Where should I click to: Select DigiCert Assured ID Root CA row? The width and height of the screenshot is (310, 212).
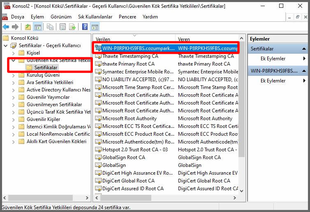pos(166,189)
